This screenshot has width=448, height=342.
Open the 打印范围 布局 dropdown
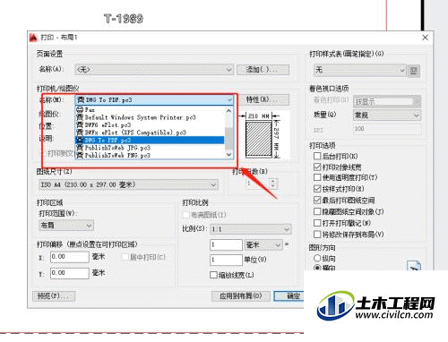(66, 226)
